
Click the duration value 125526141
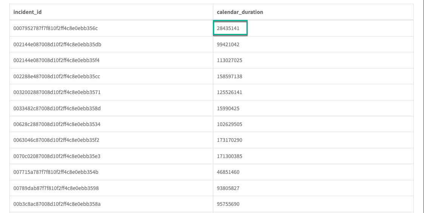coord(230,92)
